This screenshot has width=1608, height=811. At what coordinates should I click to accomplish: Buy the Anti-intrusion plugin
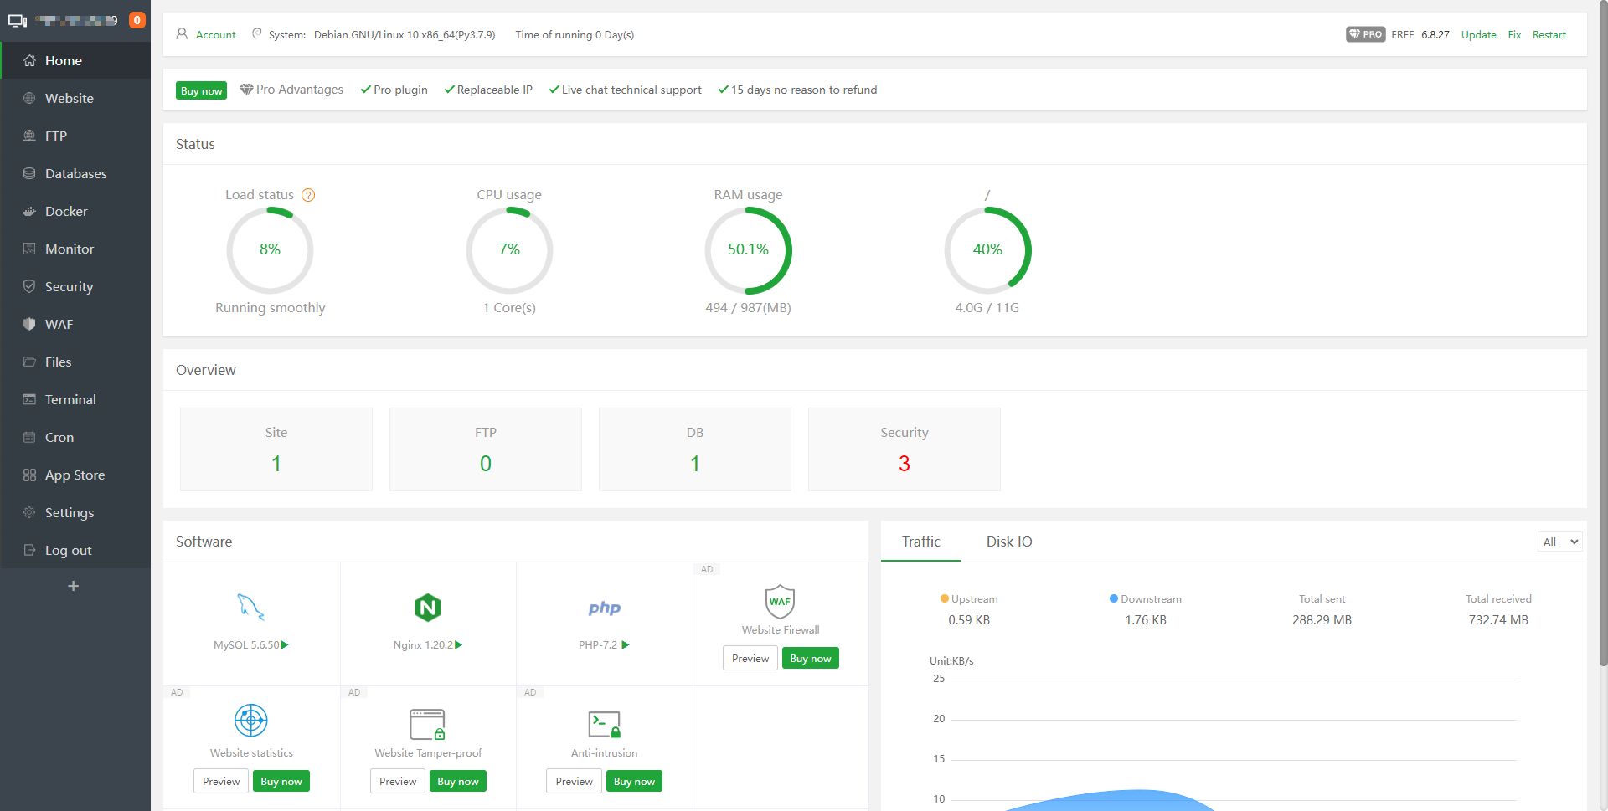point(634,782)
